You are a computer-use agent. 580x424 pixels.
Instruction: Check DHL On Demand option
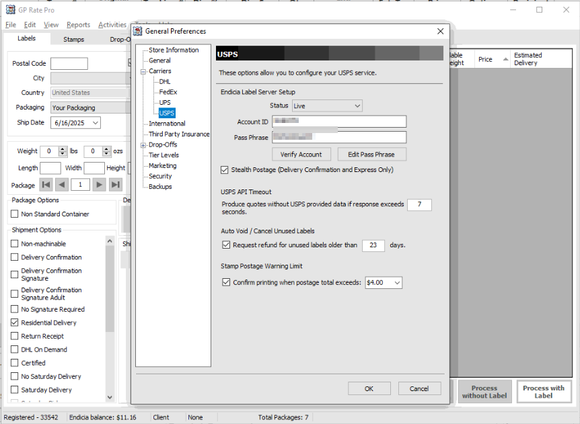14,349
